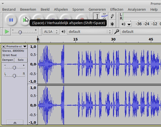This screenshot has height=127, width=161.
Task: Open the Promotie-vi track name dropdown
Action: coord(16,47)
